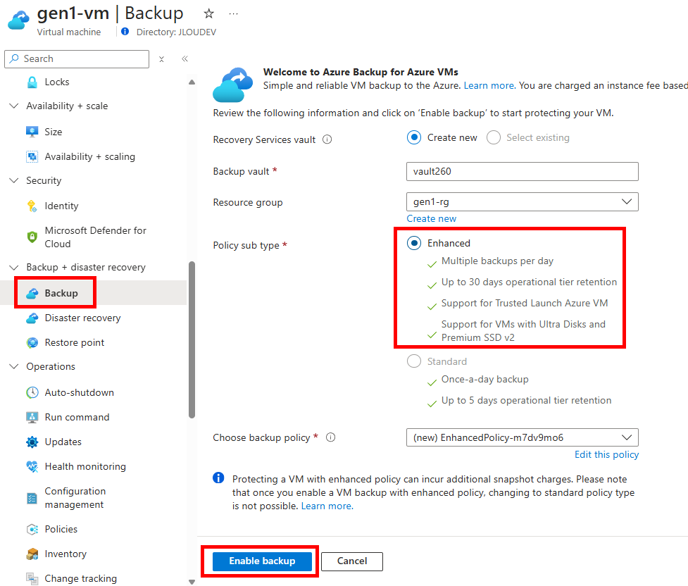Click the 'Once-a-day backup' text
Screen dimensions: 688x586
[485, 379]
